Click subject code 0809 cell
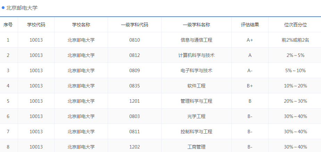 (x=134, y=70)
